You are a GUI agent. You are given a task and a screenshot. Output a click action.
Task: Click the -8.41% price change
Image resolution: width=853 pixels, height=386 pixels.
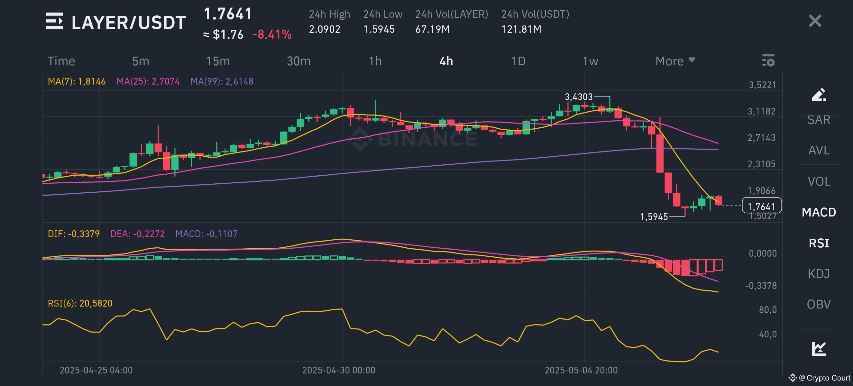(272, 34)
